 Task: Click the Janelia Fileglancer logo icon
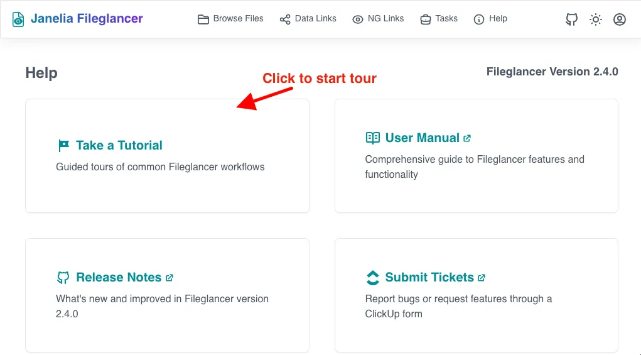(x=18, y=19)
